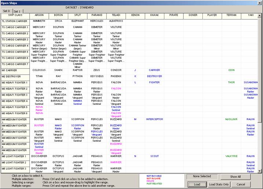The width and height of the screenshot is (263, 189).
Task: Select the Kha'ak INTERCEPTOR cell
Action: coord(154,119)
